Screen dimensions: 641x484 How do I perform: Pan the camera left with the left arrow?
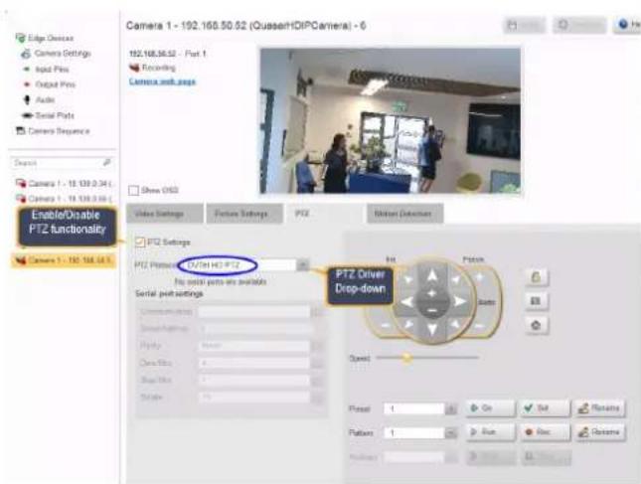[406, 302]
